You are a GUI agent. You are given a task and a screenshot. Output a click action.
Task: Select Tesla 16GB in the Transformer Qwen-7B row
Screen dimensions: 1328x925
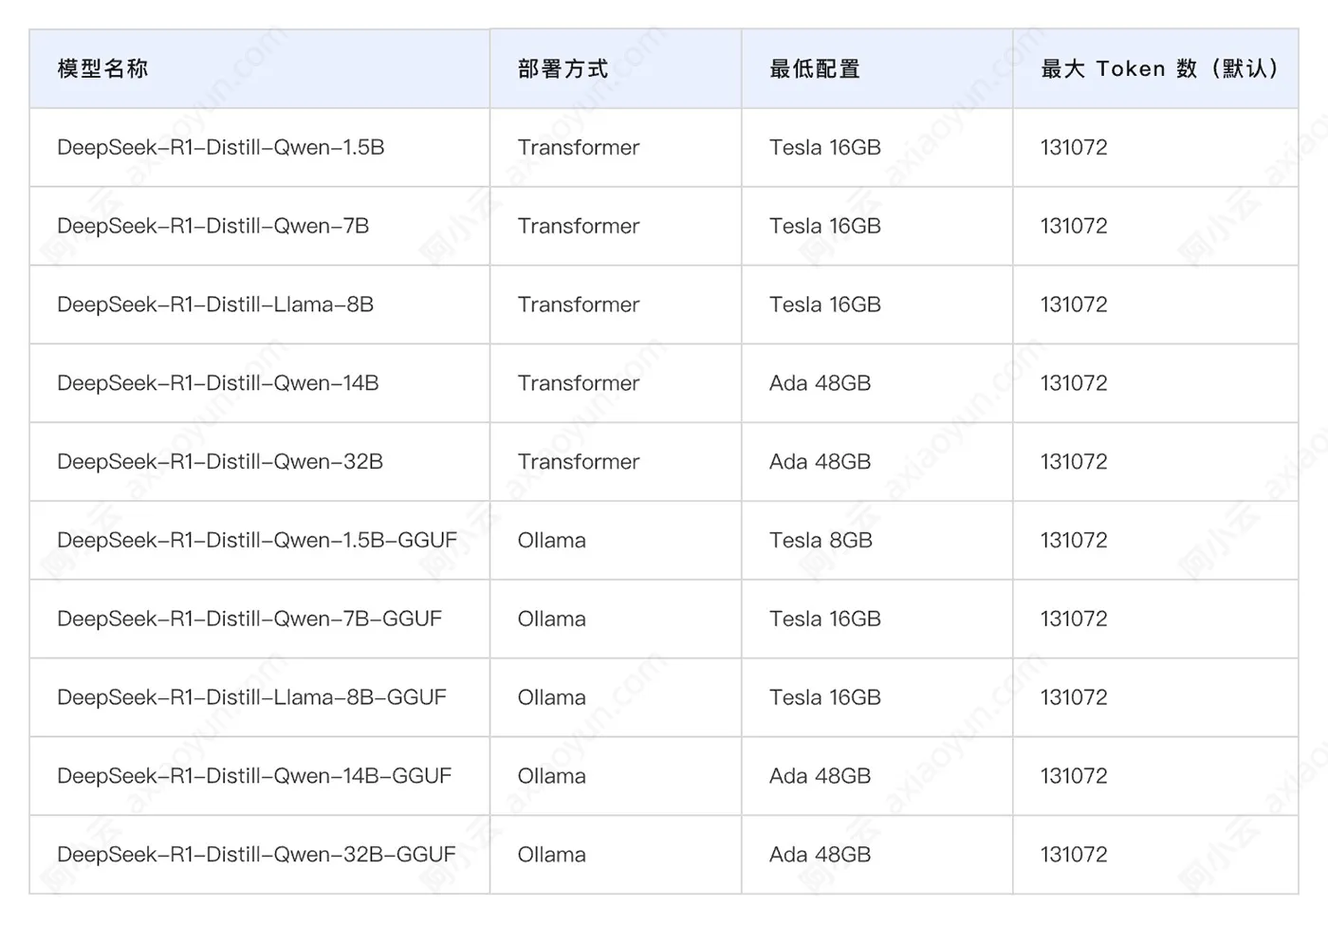pos(825,226)
